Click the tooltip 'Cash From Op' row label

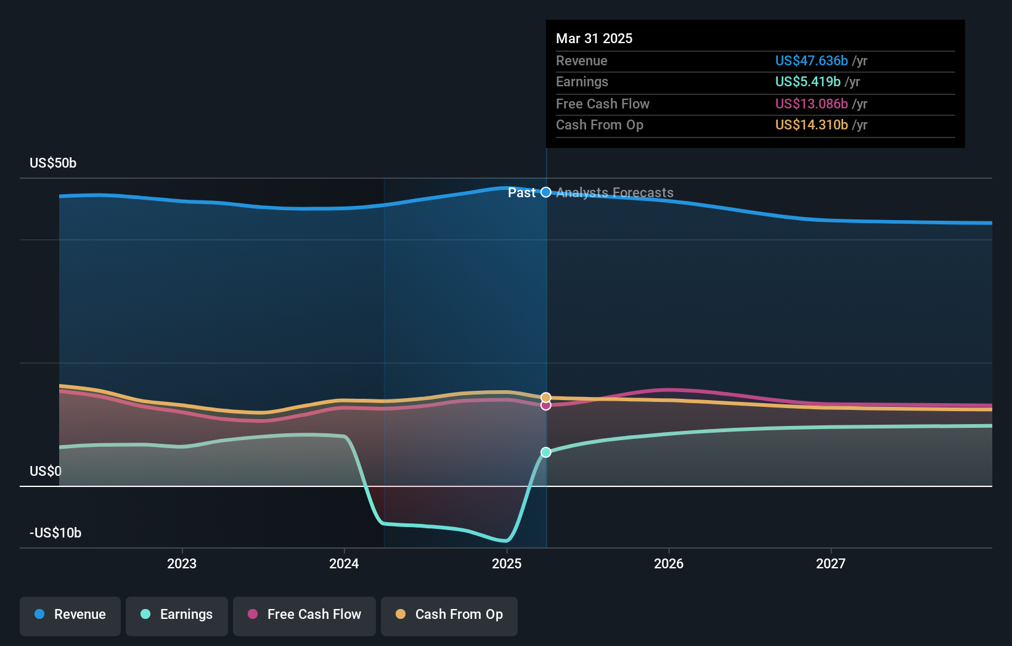click(x=600, y=125)
